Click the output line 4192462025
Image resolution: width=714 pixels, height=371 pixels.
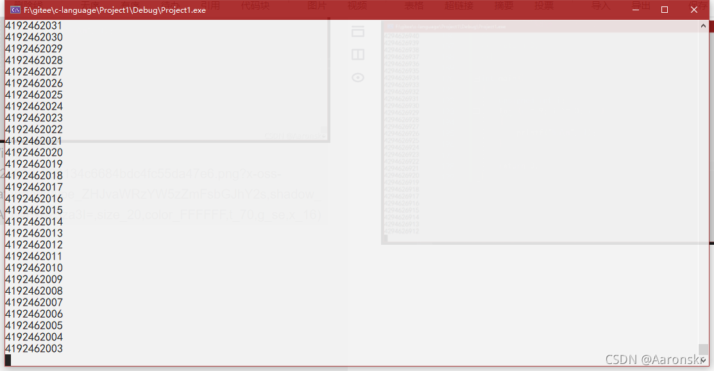tap(34, 95)
